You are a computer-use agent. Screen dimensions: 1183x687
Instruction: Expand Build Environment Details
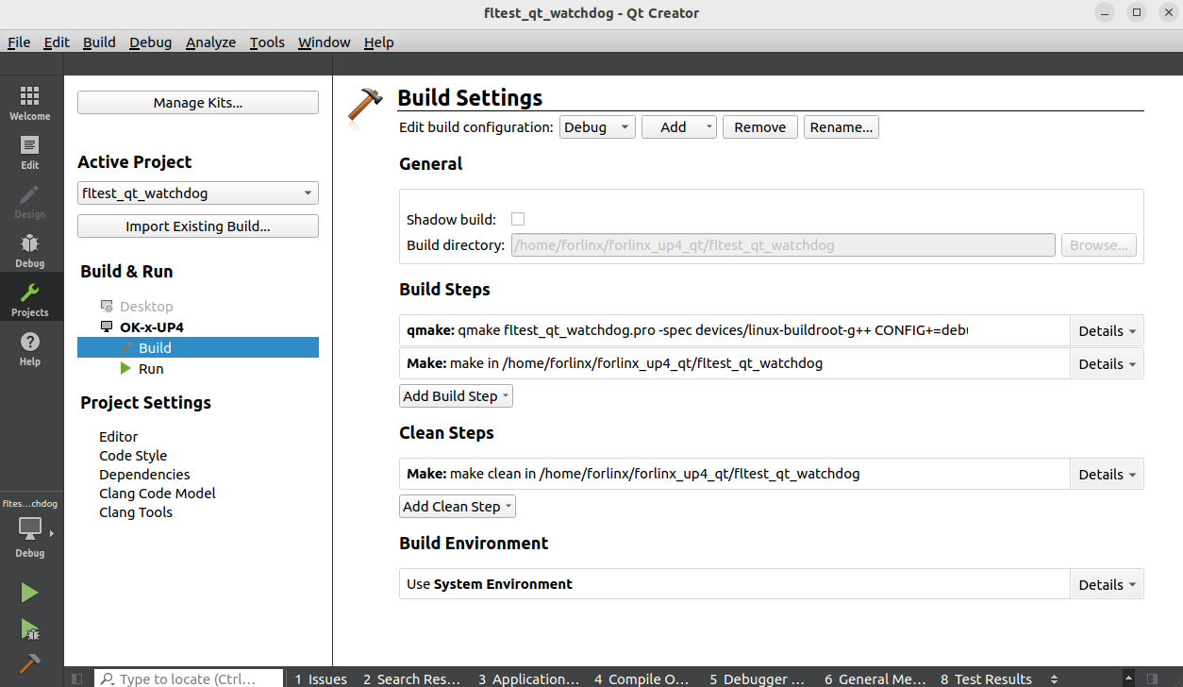point(1107,585)
